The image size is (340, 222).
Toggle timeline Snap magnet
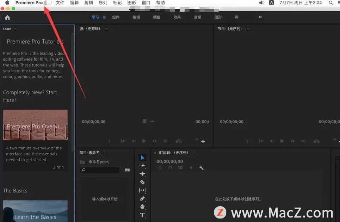click(x=170, y=168)
